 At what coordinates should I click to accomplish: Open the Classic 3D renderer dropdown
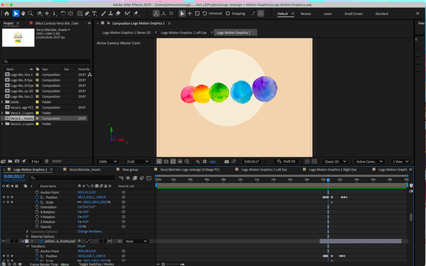click(335, 162)
